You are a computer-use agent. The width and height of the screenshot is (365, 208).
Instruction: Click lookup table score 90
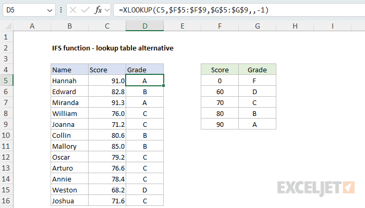220,124
